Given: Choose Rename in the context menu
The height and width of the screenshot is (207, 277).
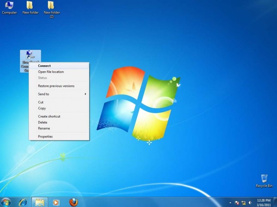Looking at the screenshot, I should 59,128.
